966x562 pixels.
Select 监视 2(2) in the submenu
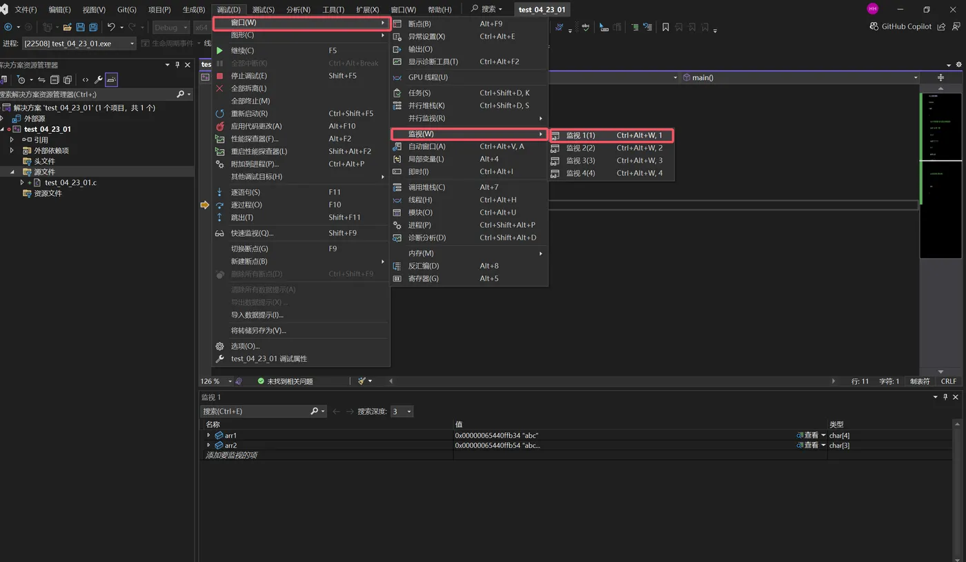(x=611, y=148)
